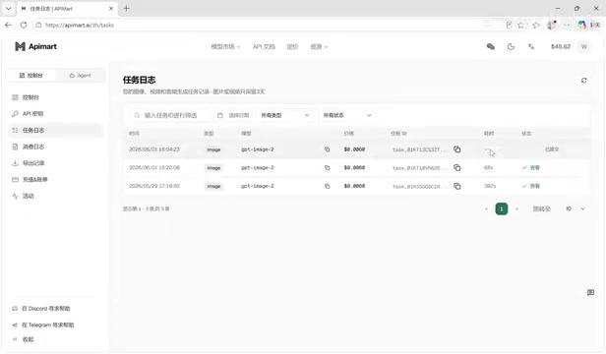Toggle dark mode with the moon icon

coord(511,47)
